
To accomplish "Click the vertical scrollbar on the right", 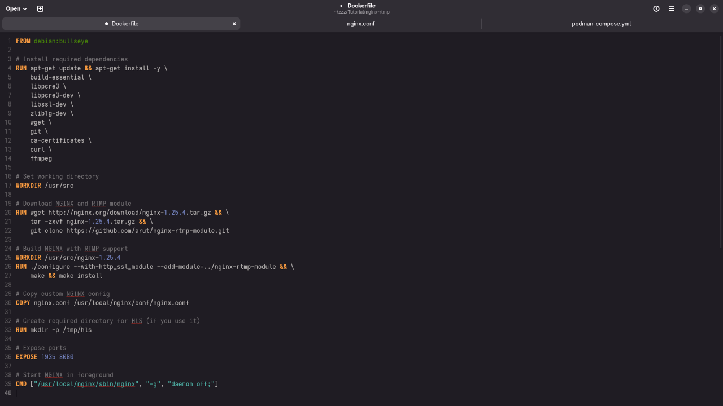I will pyautogui.click(x=721, y=141).
